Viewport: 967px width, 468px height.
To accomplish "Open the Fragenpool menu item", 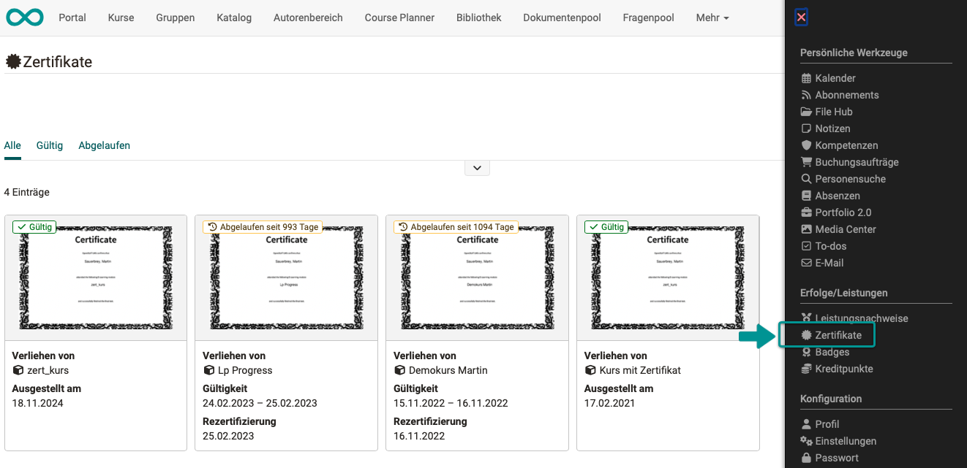I will click(x=648, y=17).
